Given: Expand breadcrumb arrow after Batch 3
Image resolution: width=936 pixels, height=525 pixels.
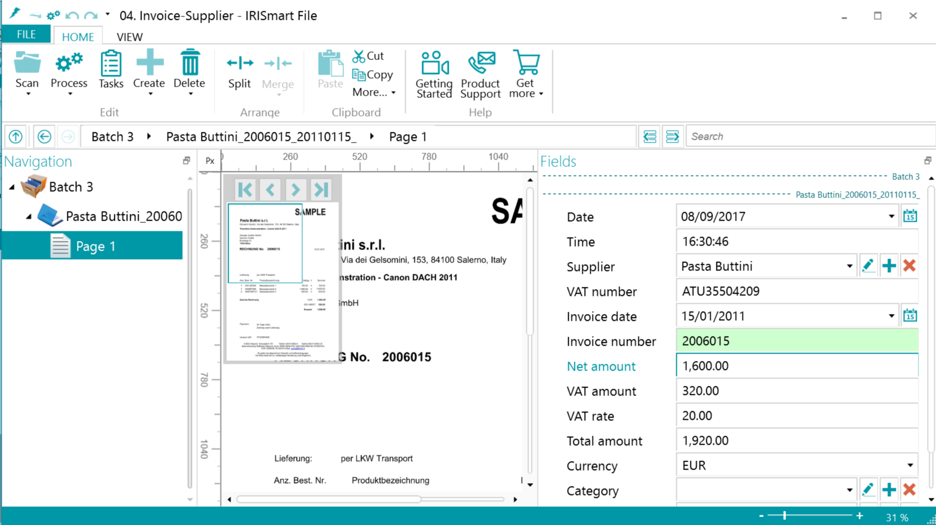Looking at the screenshot, I should click(149, 136).
